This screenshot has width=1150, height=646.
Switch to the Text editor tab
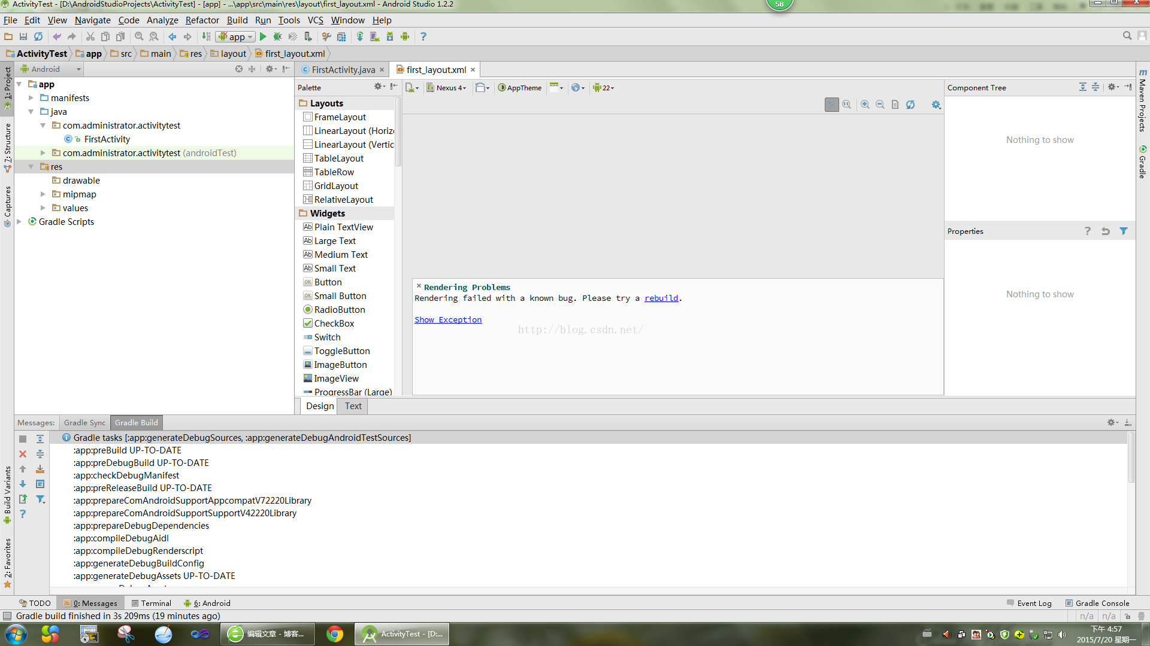tap(353, 406)
